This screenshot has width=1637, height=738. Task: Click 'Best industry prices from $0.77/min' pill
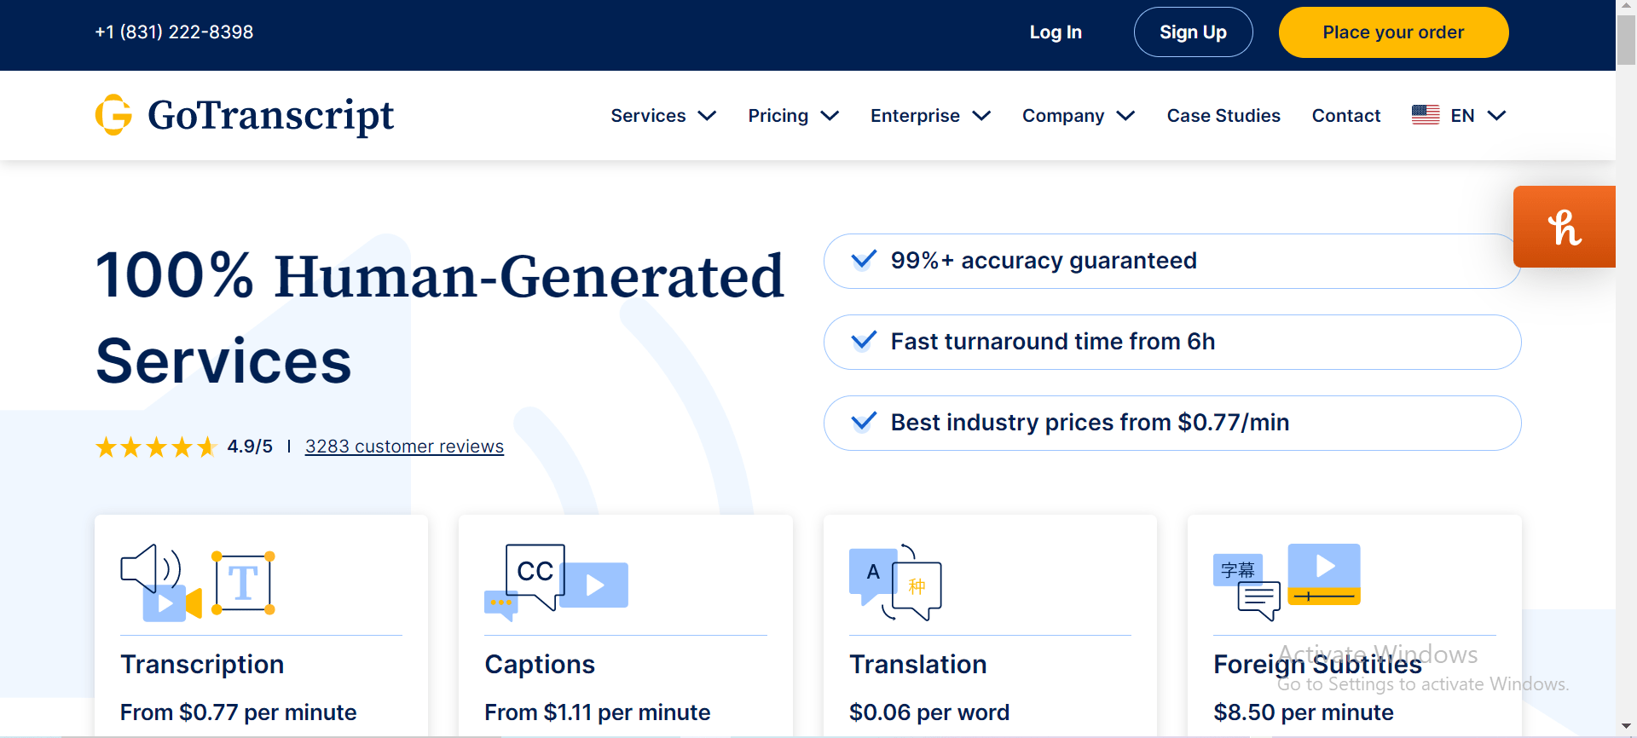1172,423
